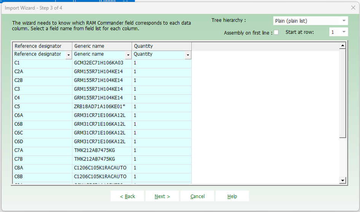Close the Import Wizard dialog

point(353,8)
